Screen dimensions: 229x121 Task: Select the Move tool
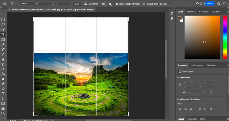pyautogui.click(x=3, y=15)
